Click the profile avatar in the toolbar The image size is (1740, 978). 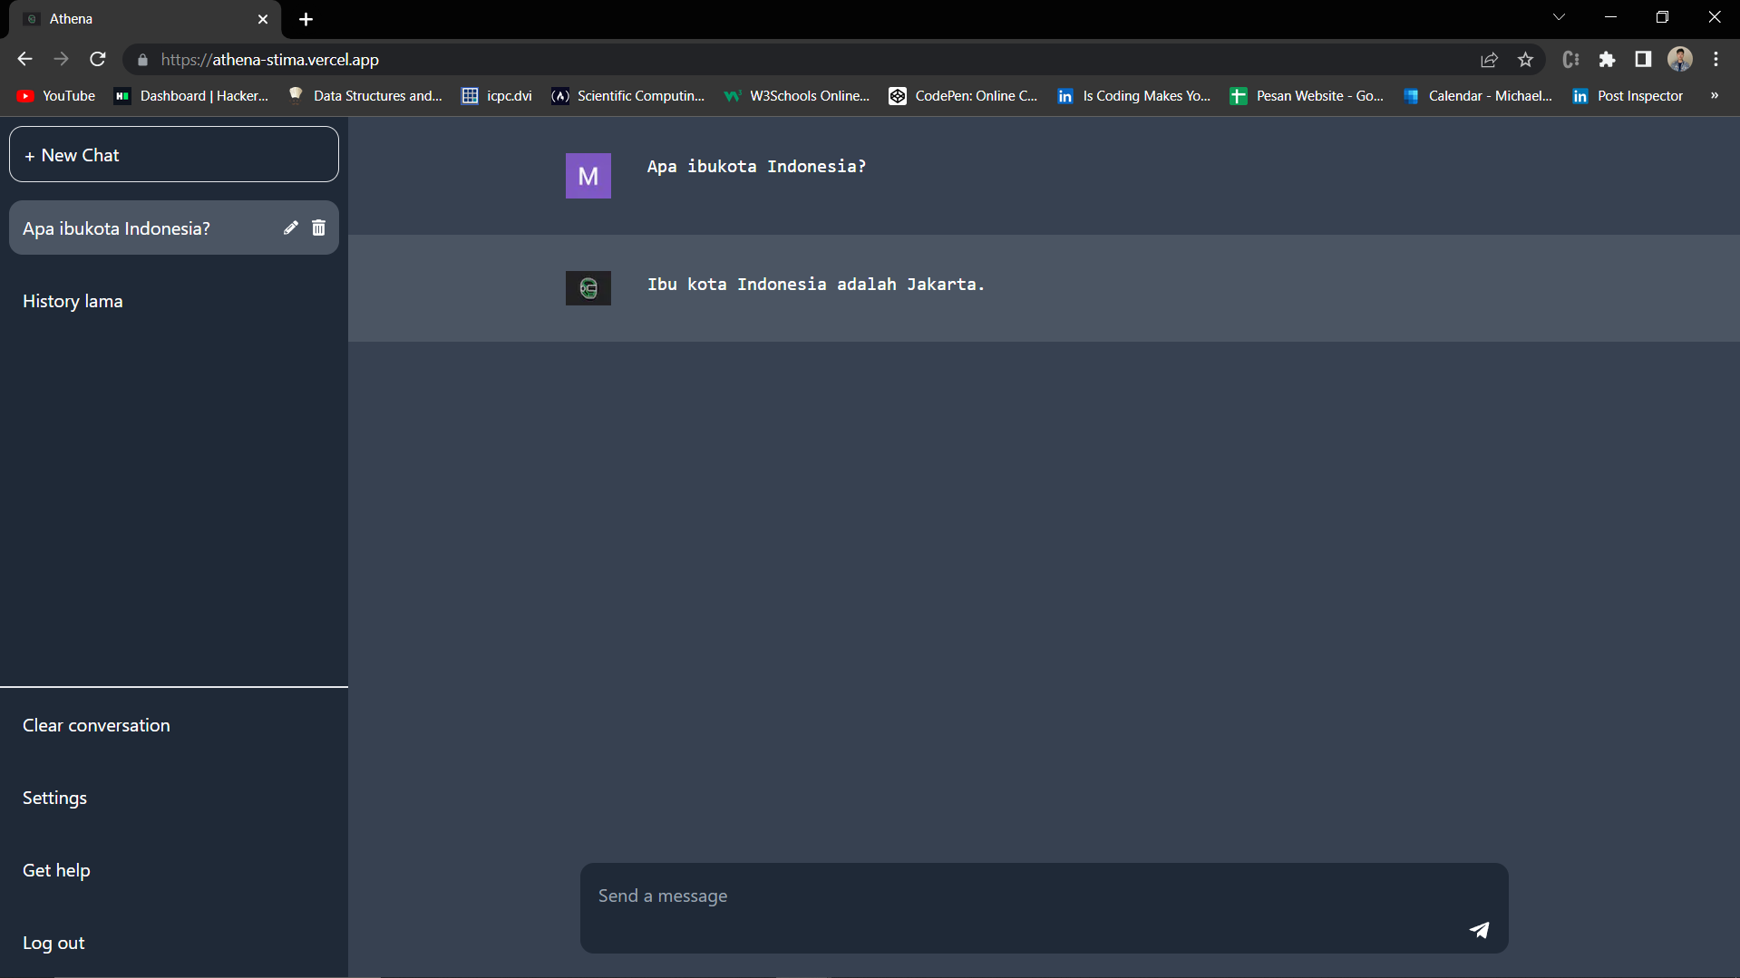point(1680,59)
